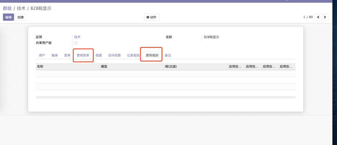Image resolution: width=337 pixels, height=145 pixels.
Task: Switch to the 用户 tab
Action: [x=42, y=55]
